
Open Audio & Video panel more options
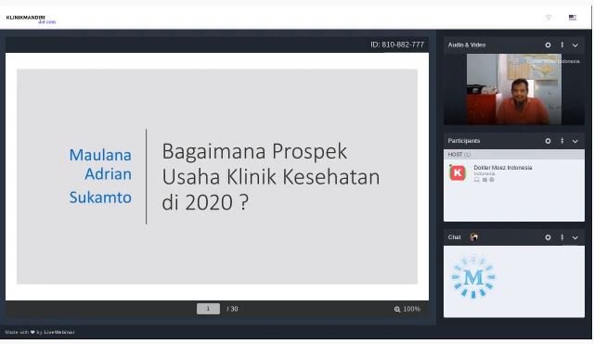click(x=562, y=45)
